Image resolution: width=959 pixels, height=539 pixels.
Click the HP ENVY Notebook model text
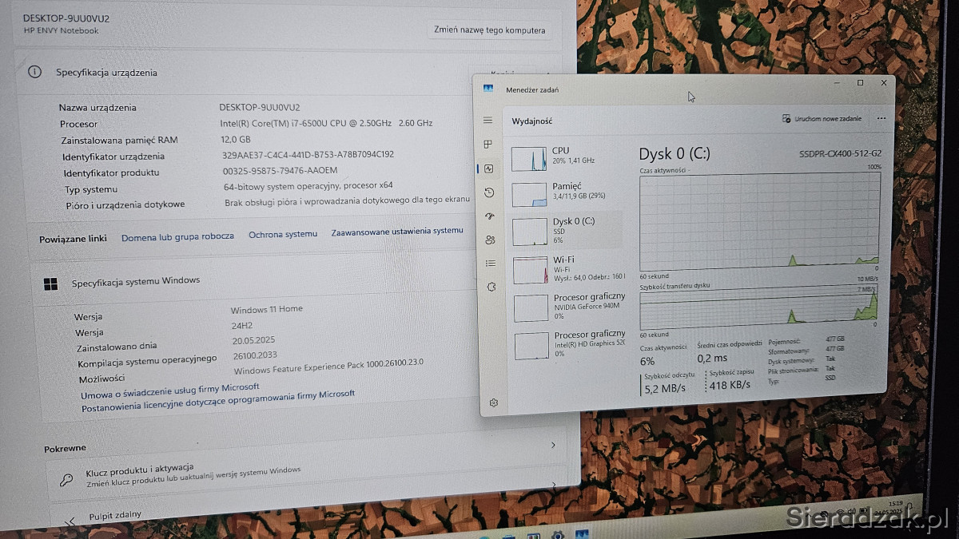click(x=62, y=31)
